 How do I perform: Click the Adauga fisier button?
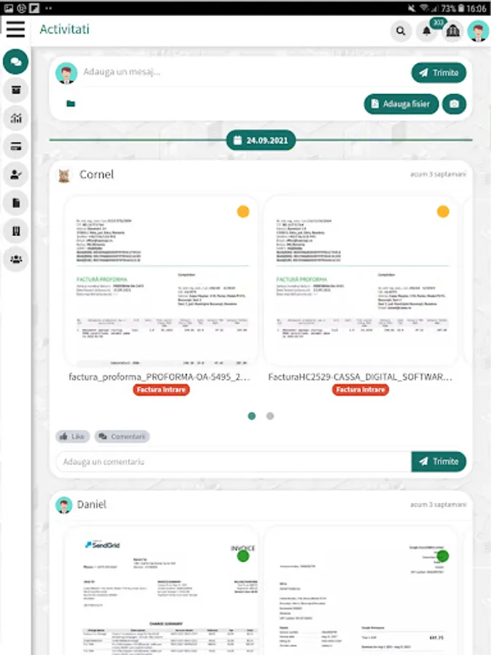(402, 104)
